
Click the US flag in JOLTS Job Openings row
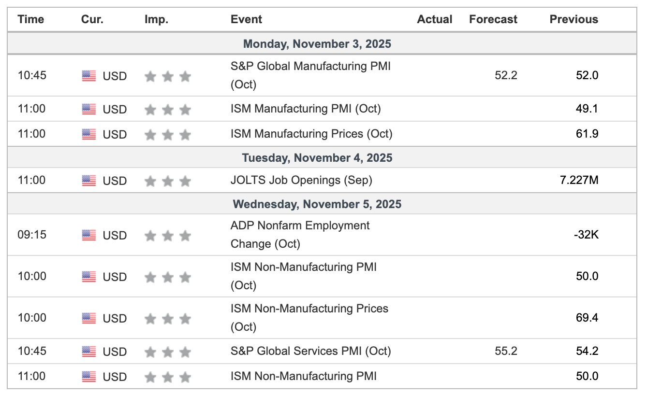89,181
